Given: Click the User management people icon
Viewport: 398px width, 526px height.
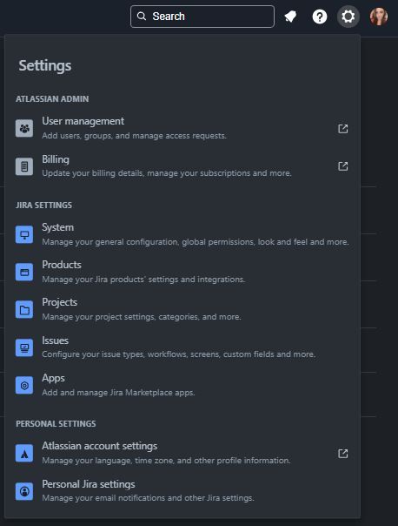Looking at the screenshot, I should [x=24, y=129].
